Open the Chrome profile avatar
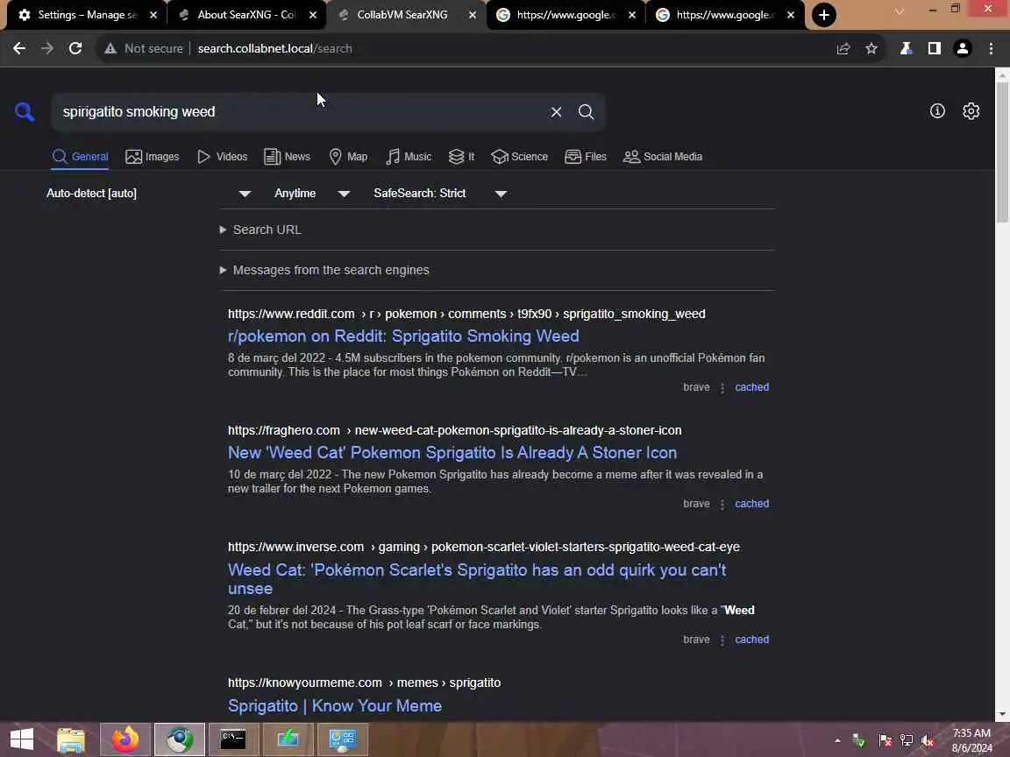This screenshot has width=1010, height=757. tap(963, 48)
